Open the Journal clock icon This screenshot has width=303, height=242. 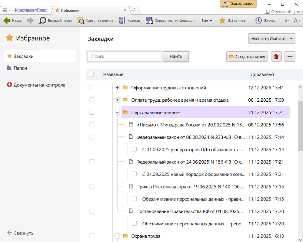click(258, 21)
